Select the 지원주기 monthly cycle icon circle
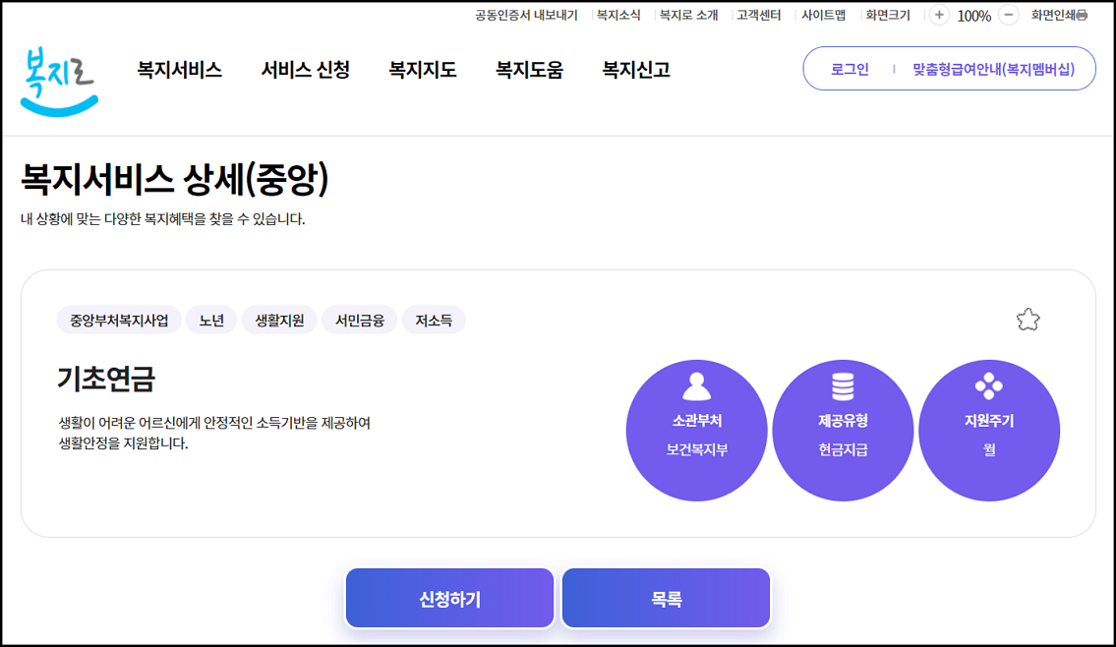This screenshot has height=647, width=1116. (x=989, y=430)
